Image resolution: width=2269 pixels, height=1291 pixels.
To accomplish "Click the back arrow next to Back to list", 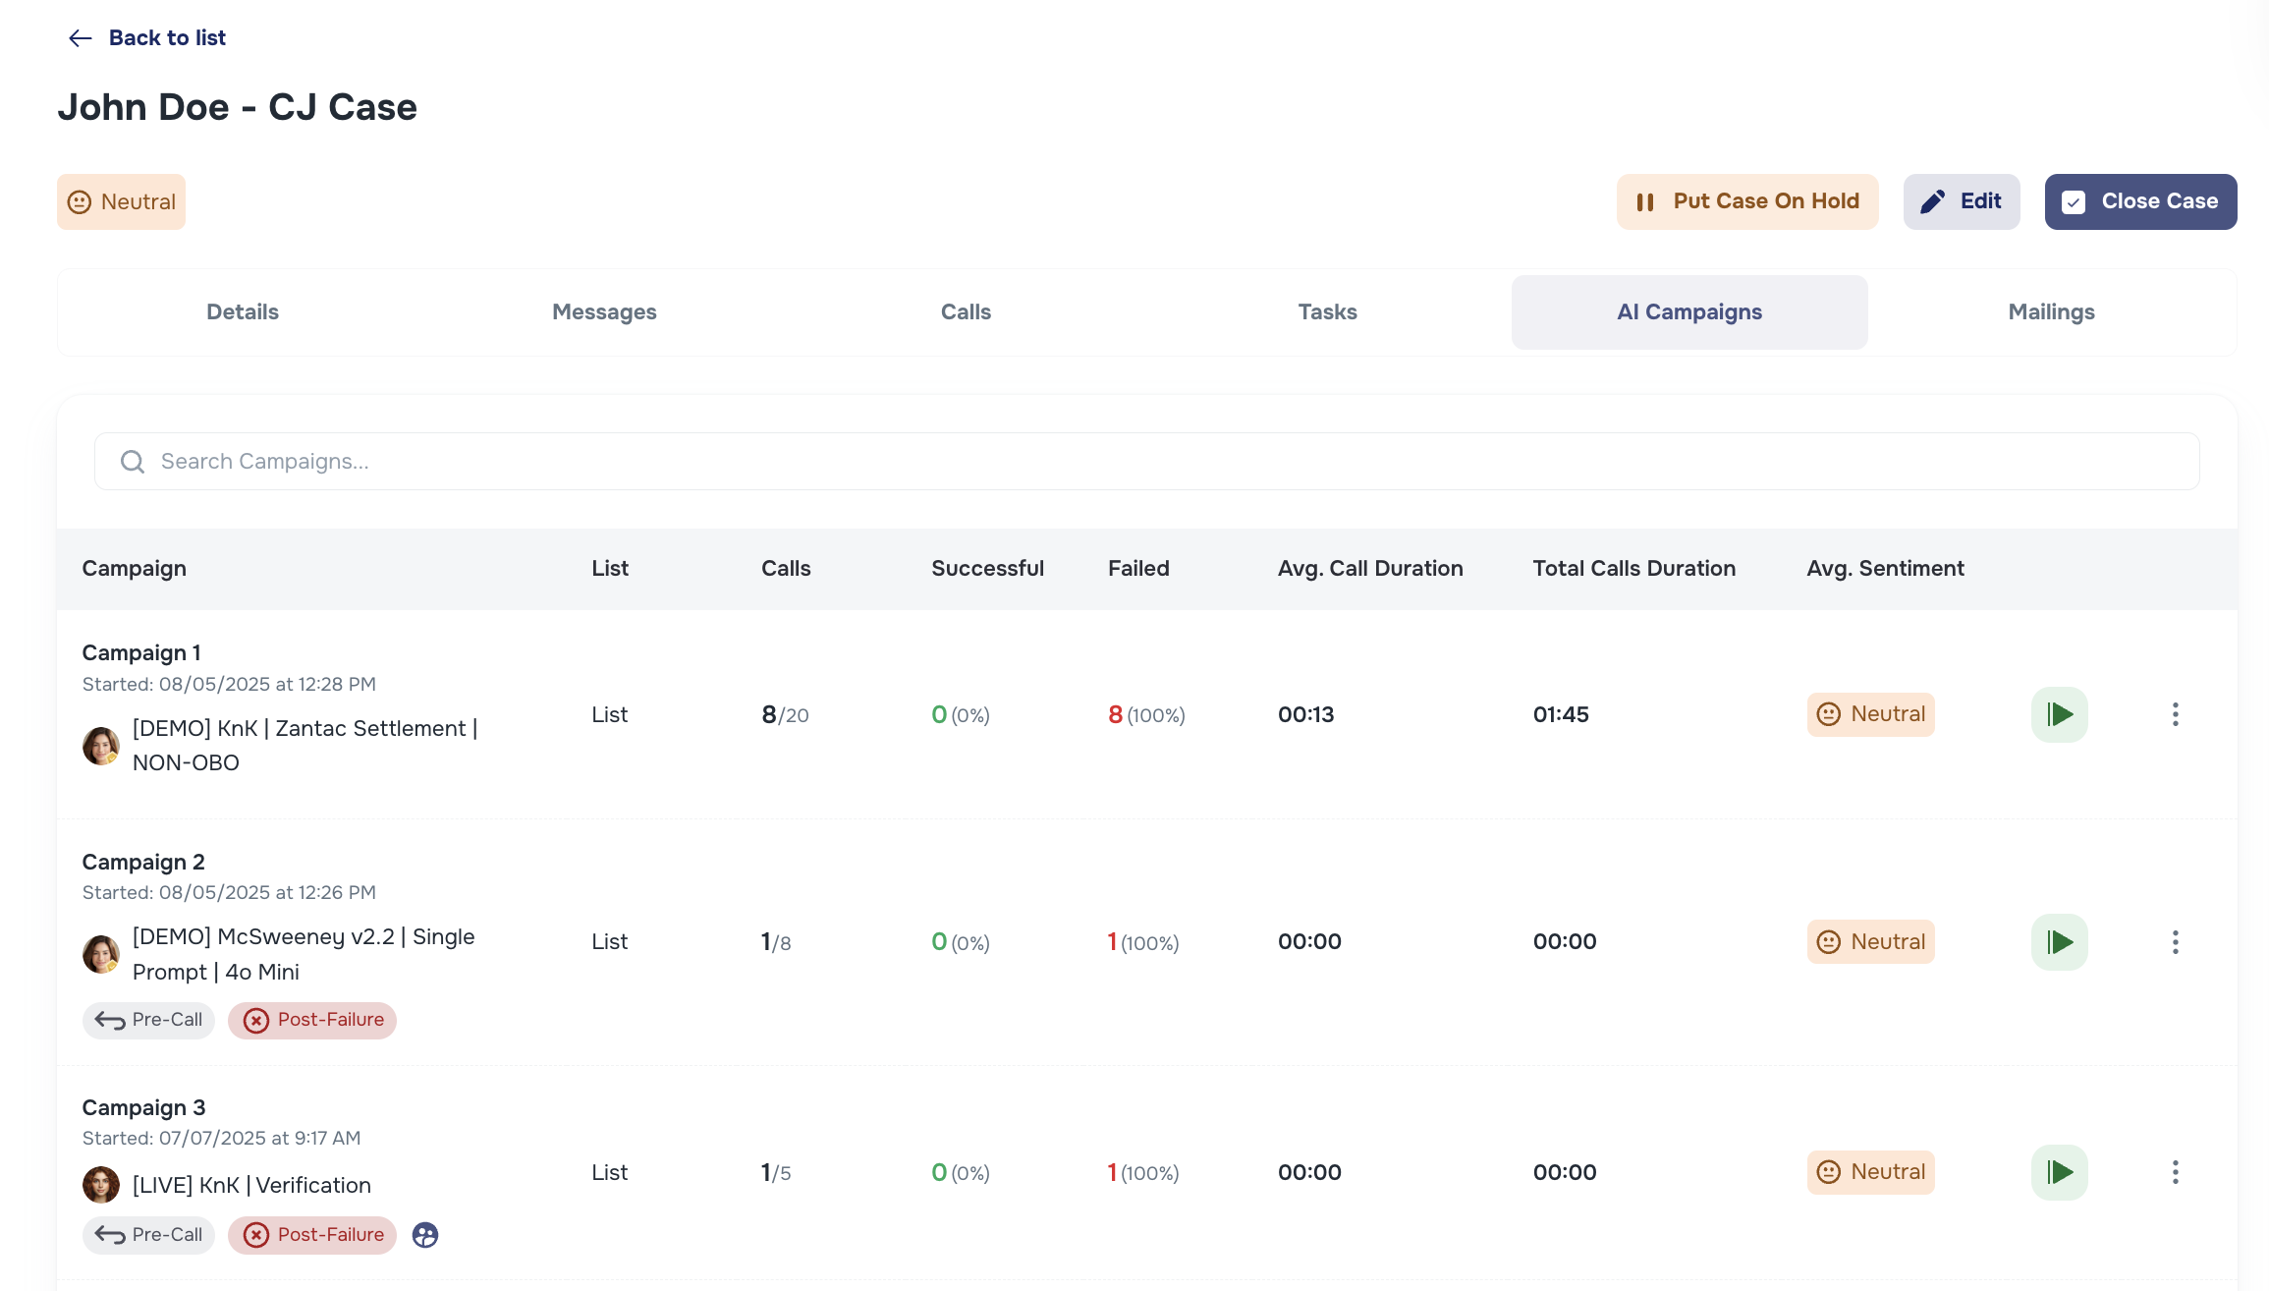I will point(80,37).
